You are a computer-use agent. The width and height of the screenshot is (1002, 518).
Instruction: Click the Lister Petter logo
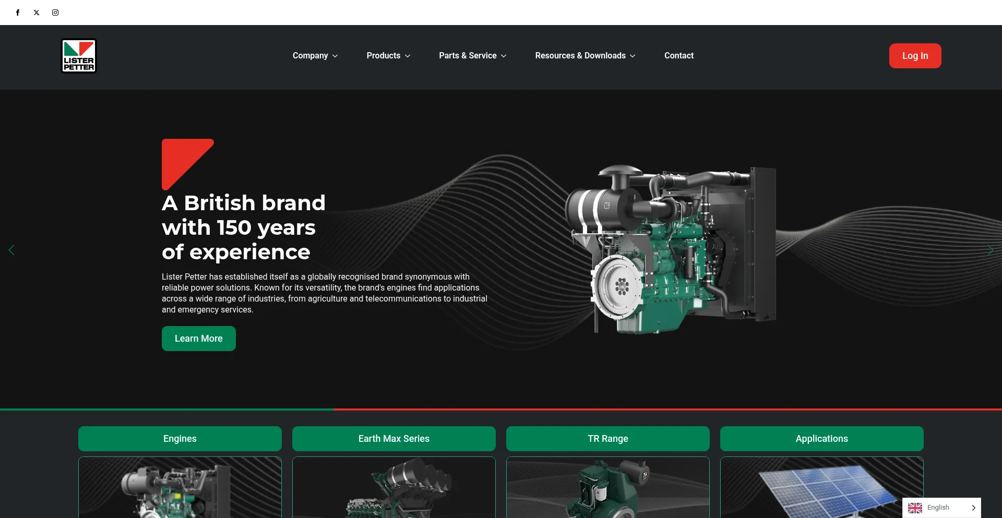(79, 56)
